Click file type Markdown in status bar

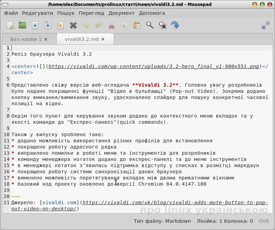(162, 221)
